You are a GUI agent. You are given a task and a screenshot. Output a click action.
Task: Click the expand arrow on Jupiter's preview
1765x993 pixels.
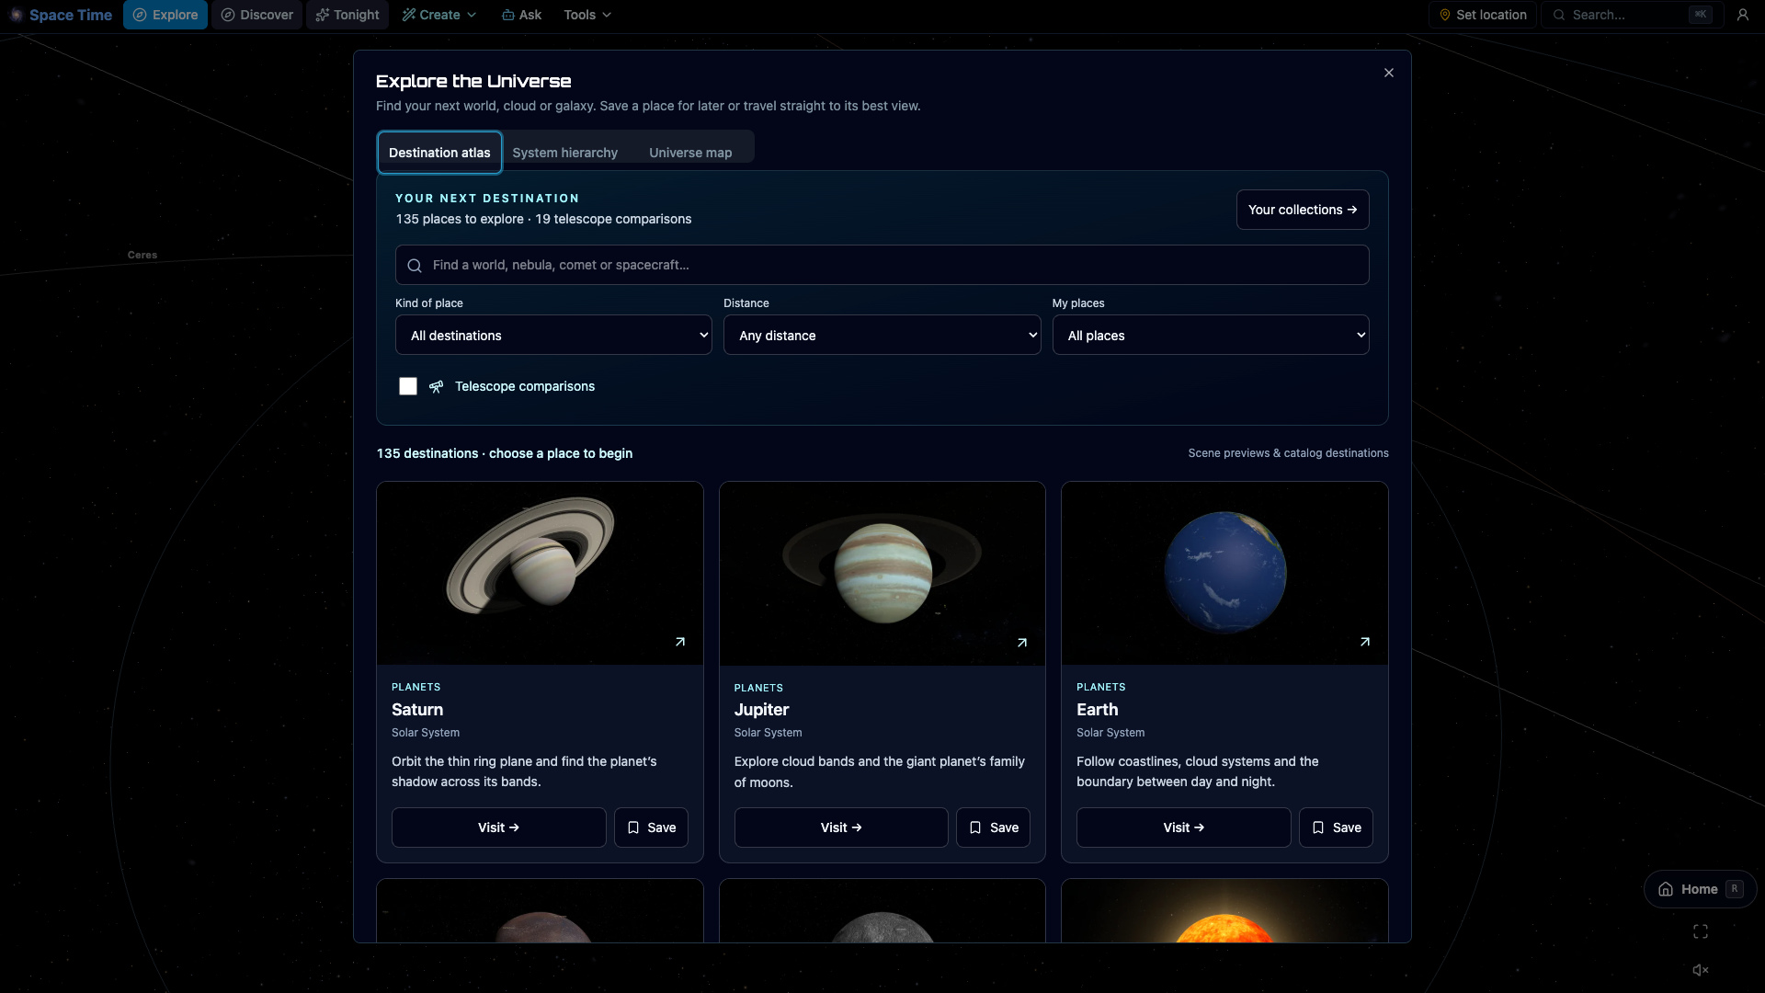[1022, 643]
